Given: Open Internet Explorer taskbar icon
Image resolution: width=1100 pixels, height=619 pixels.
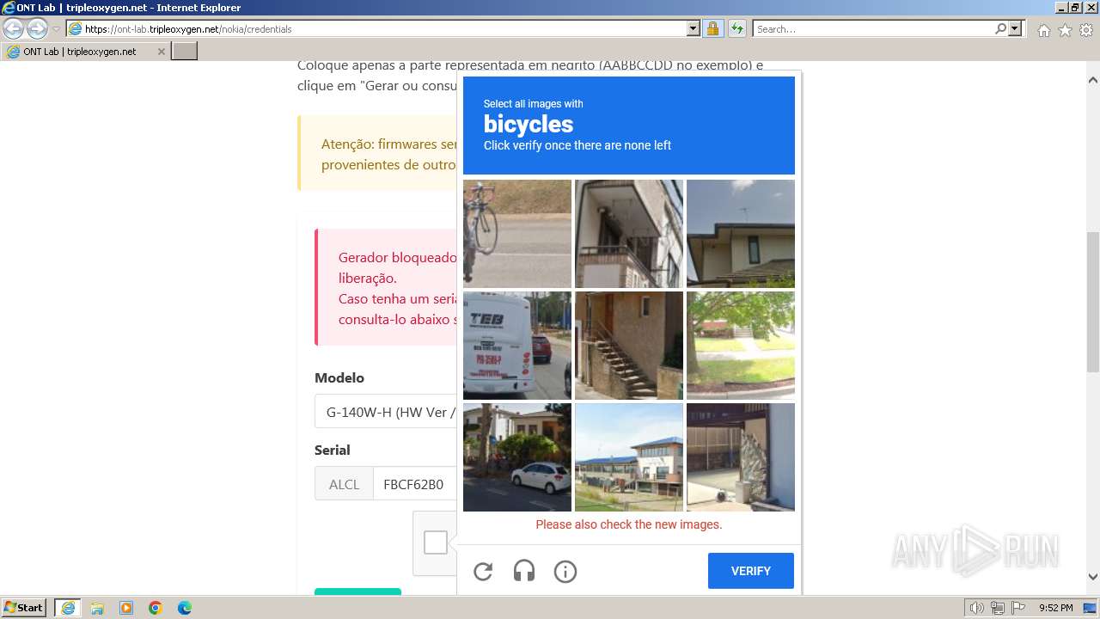Looking at the screenshot, I should click(x=68, y=608).
